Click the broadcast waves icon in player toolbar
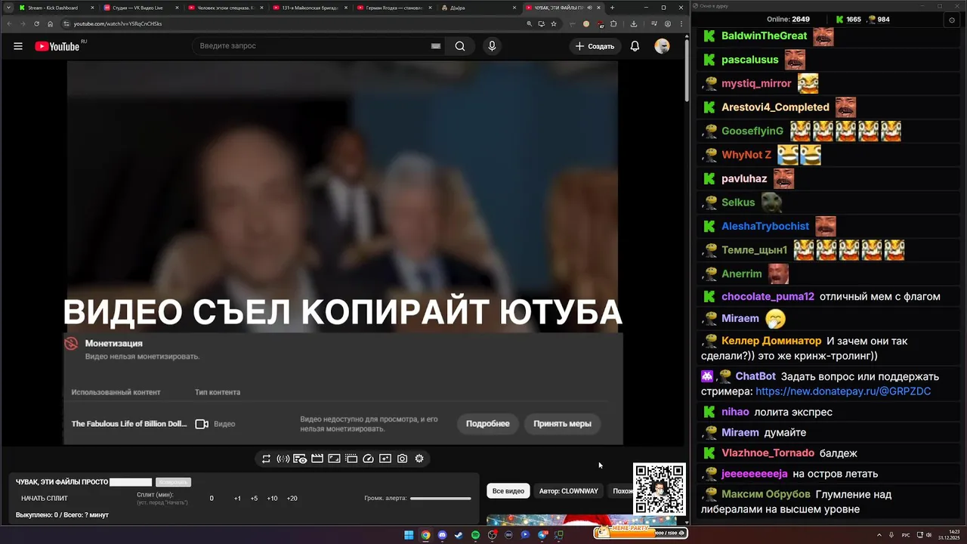This screenshot has width=967, height=544. pos(283,459)
